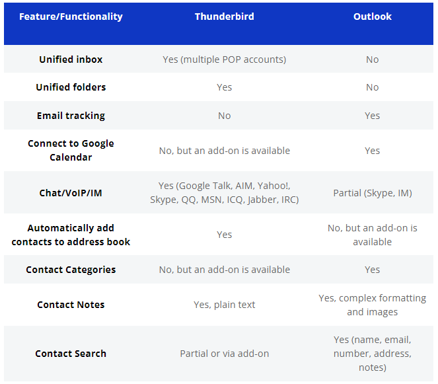Select the Chat/VoIP/IM row label
The image size is (438, 384).
tap(71, 193)
